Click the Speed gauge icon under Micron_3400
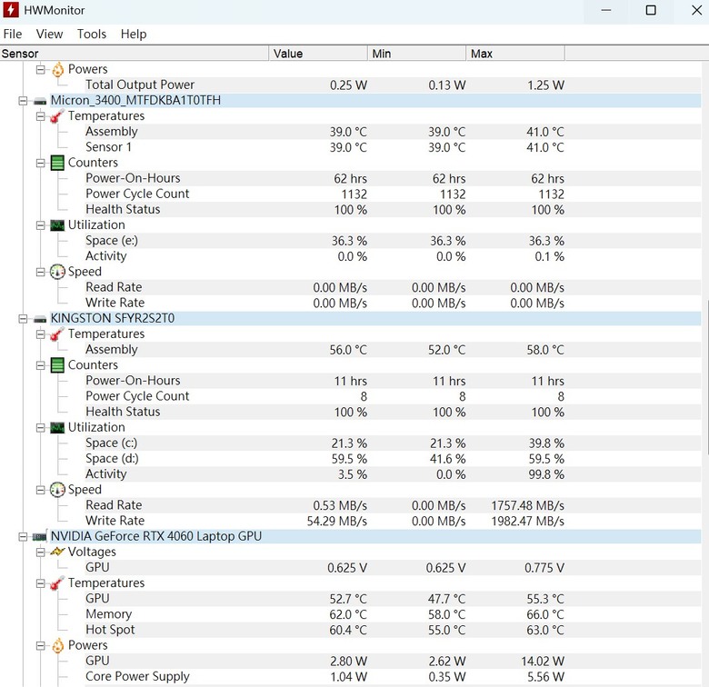 57,272
